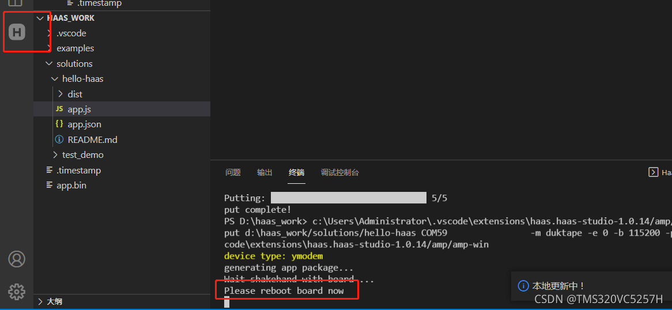Click the 'put complete!' terminal line

click(258, 210)
